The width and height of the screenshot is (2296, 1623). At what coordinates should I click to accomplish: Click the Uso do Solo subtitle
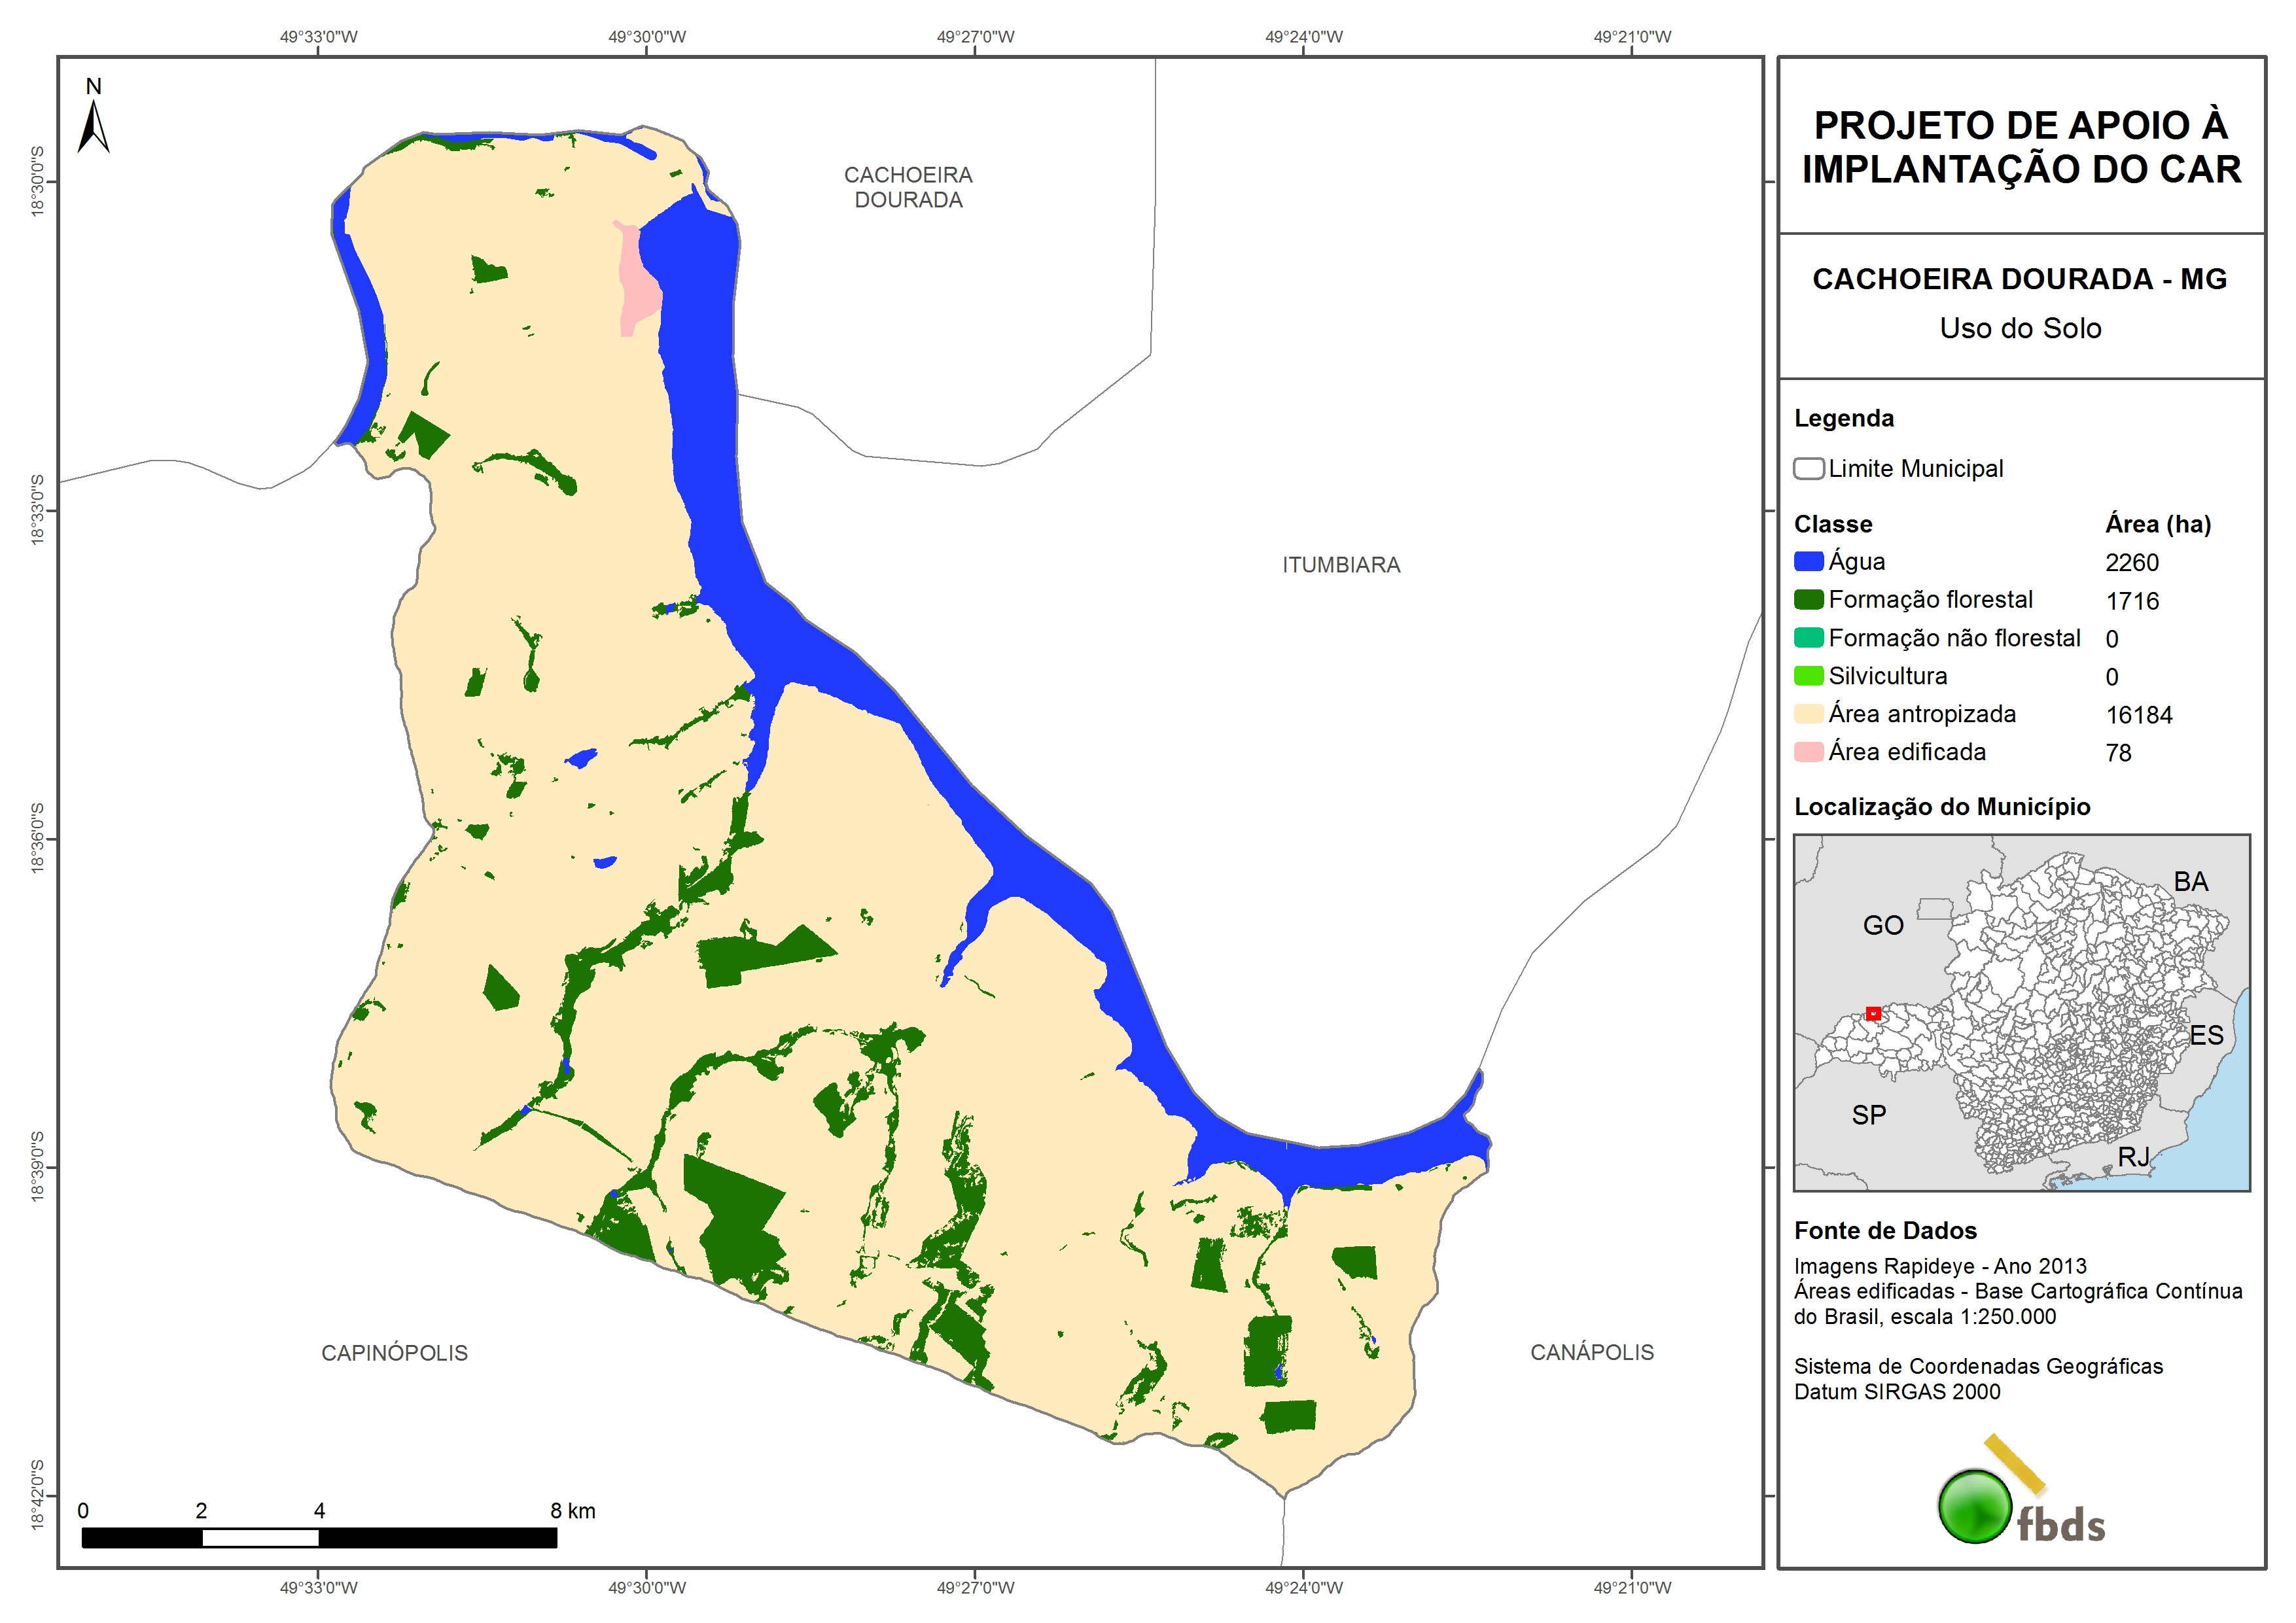point(2020,328)
